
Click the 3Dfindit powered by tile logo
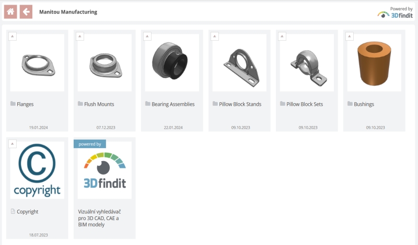point(104,170)
